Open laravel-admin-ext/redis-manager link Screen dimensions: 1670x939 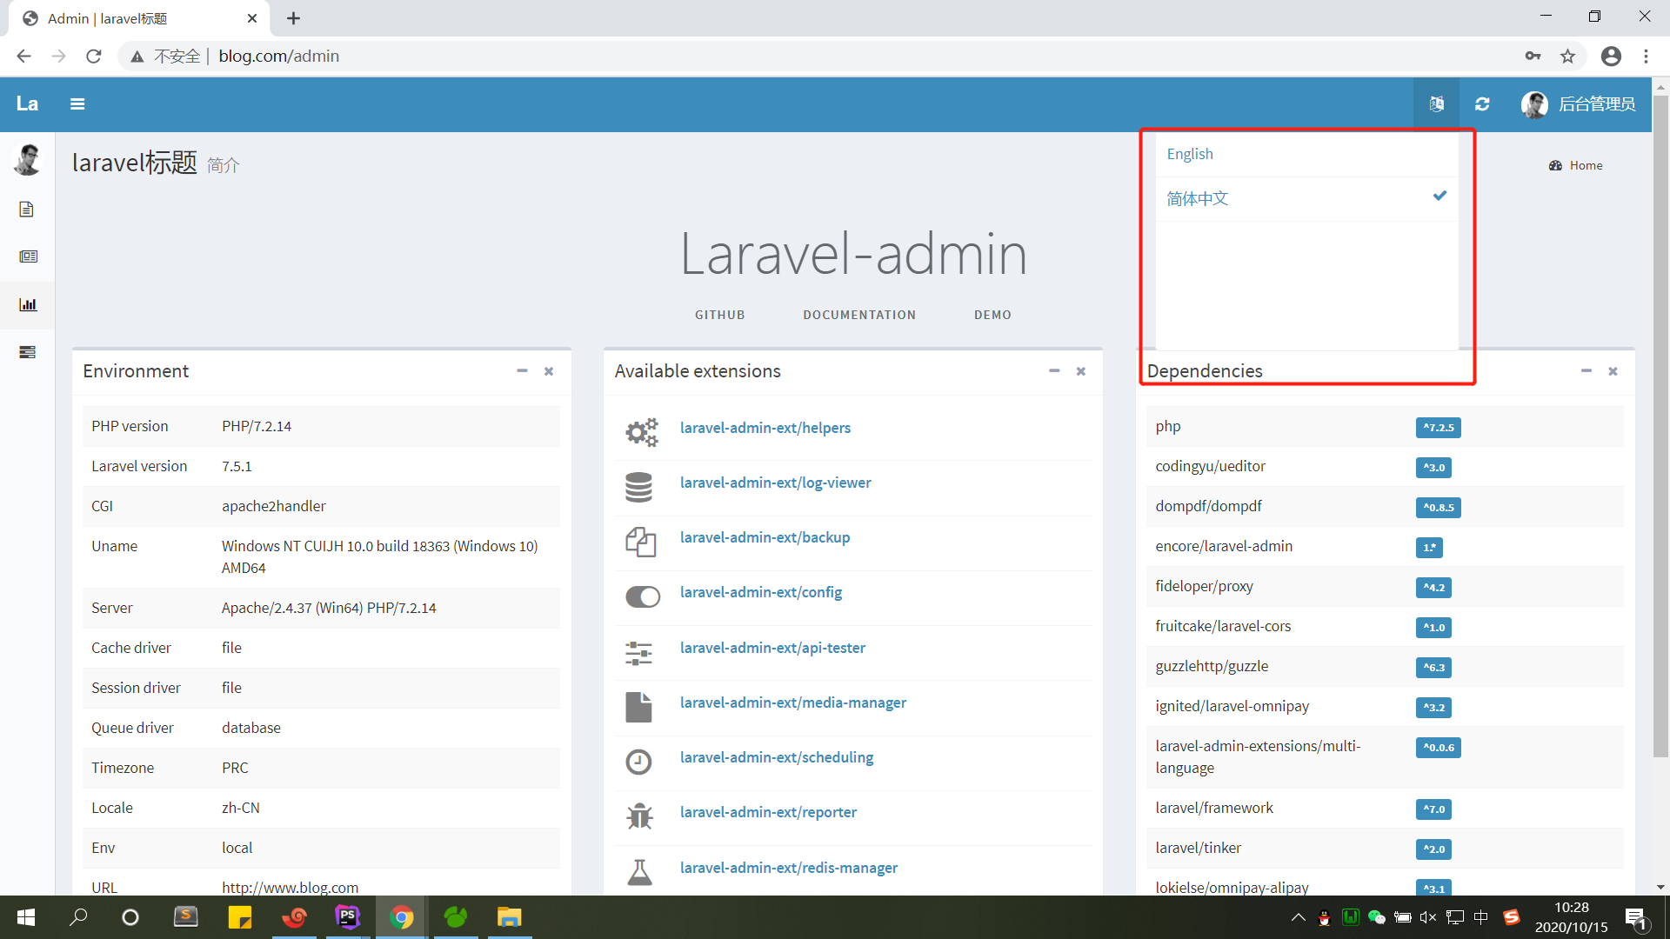pyautogui.click(x=789, y=868)
